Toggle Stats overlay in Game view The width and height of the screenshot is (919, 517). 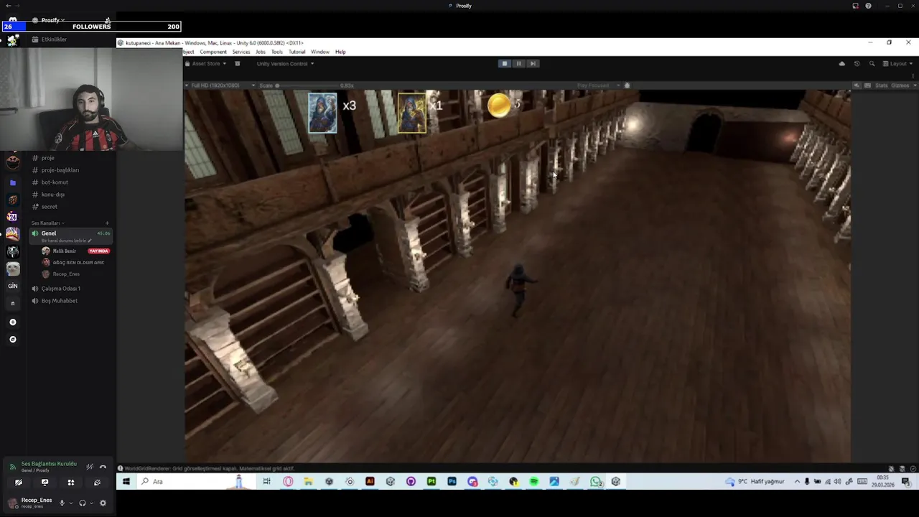pyautogui.click(x=881, y=85)
